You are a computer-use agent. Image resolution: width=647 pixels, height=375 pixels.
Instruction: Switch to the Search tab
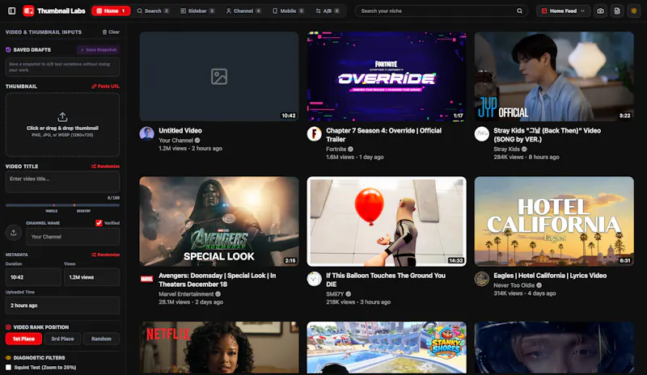pyautogui.click(x=153, y=11)
